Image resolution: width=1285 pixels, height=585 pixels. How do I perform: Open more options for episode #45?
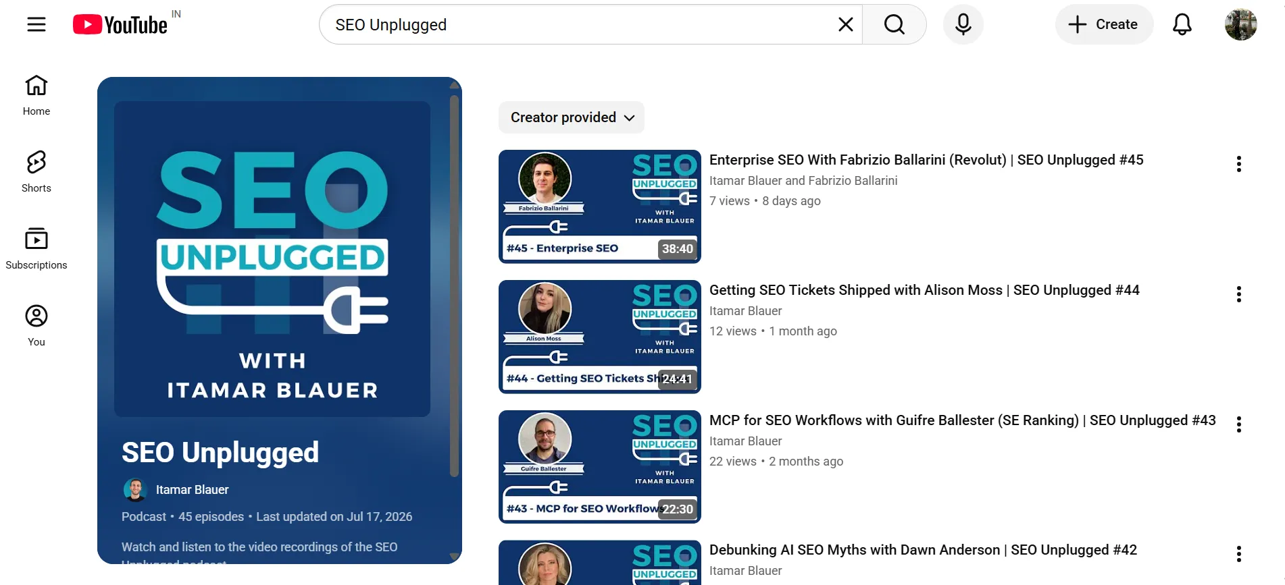1238,164
